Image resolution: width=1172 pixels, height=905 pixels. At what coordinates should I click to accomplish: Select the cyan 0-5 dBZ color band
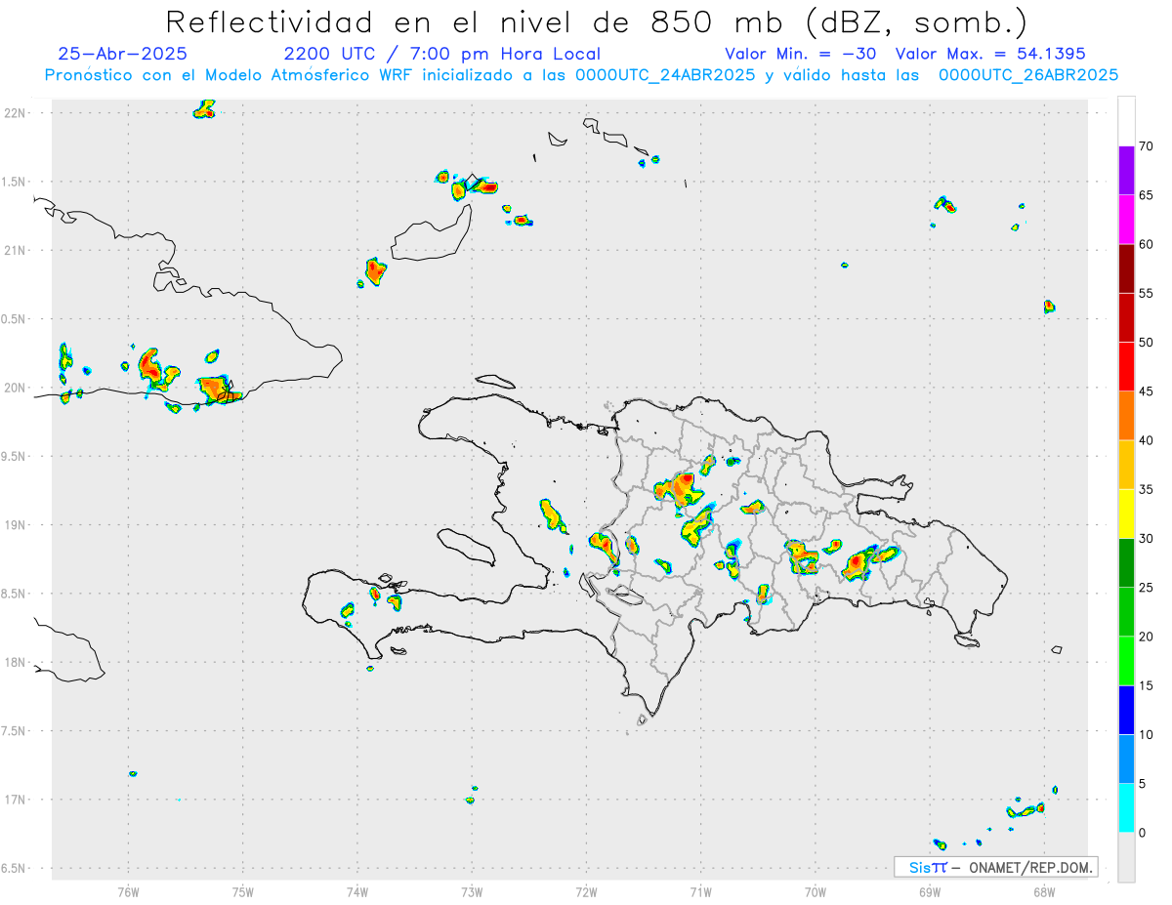pyautogui.click(x=1126, y=808)
